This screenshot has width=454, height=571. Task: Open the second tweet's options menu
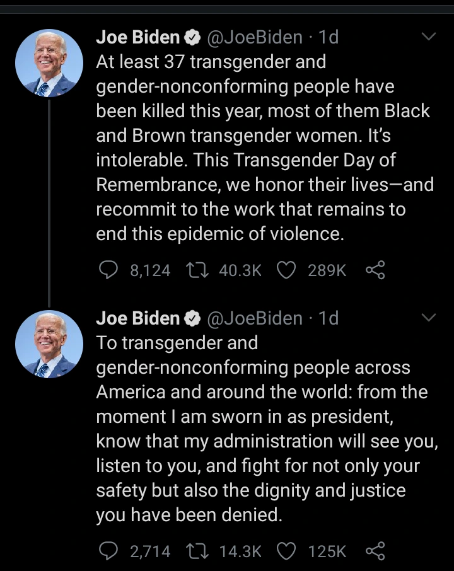coord(430,318)
